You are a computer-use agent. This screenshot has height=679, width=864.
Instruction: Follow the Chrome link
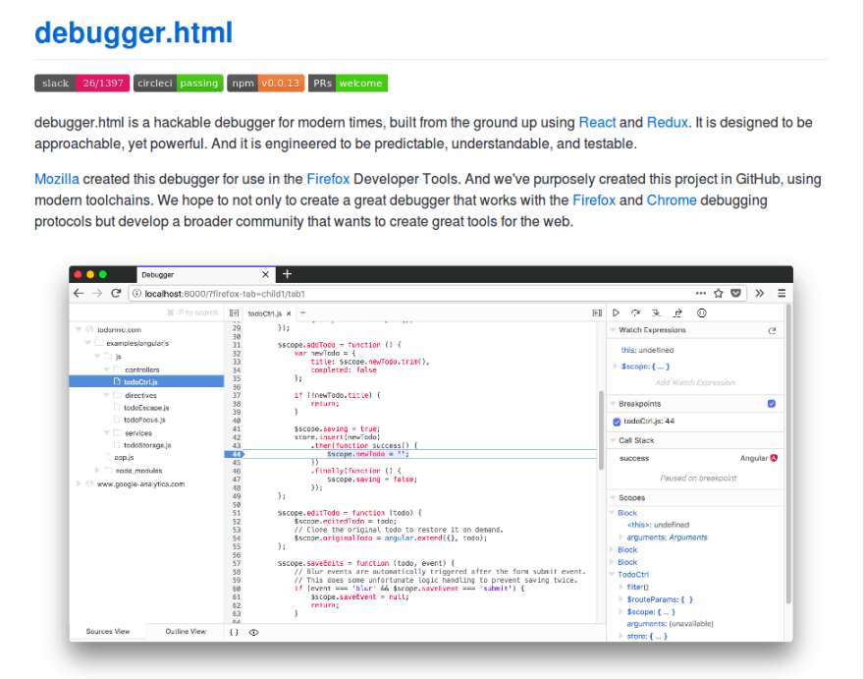[672, 200]
